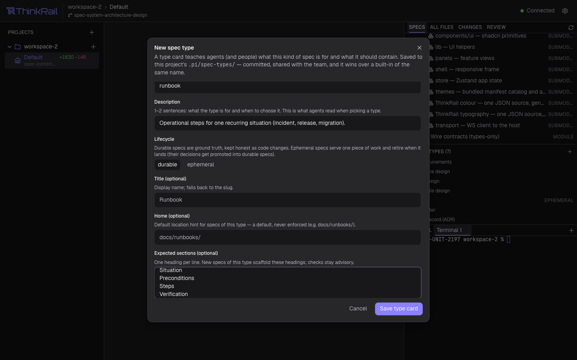
Task: Click the submodule icon beside shell — responsive frame
Action: (x=431, y=70)
